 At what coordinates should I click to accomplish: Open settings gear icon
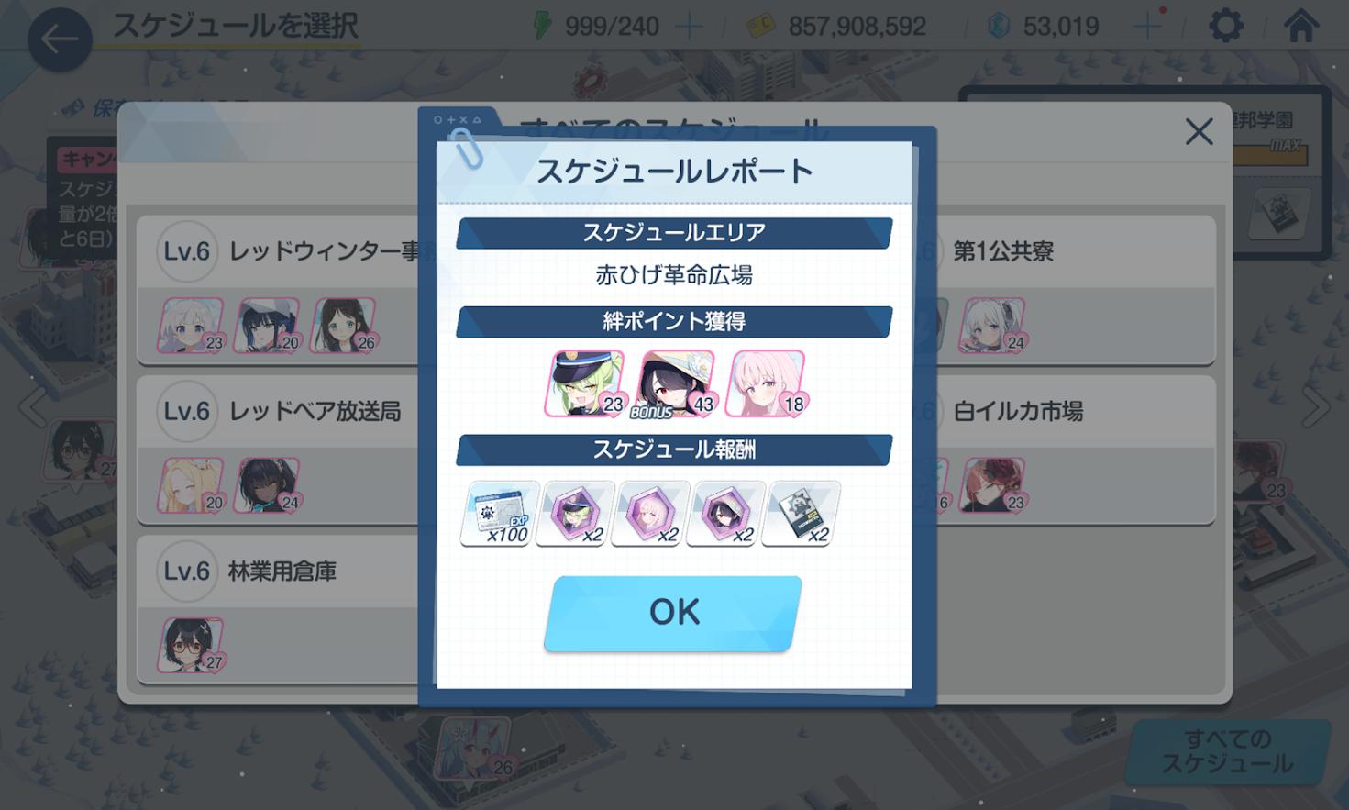tap(1226, 26)
